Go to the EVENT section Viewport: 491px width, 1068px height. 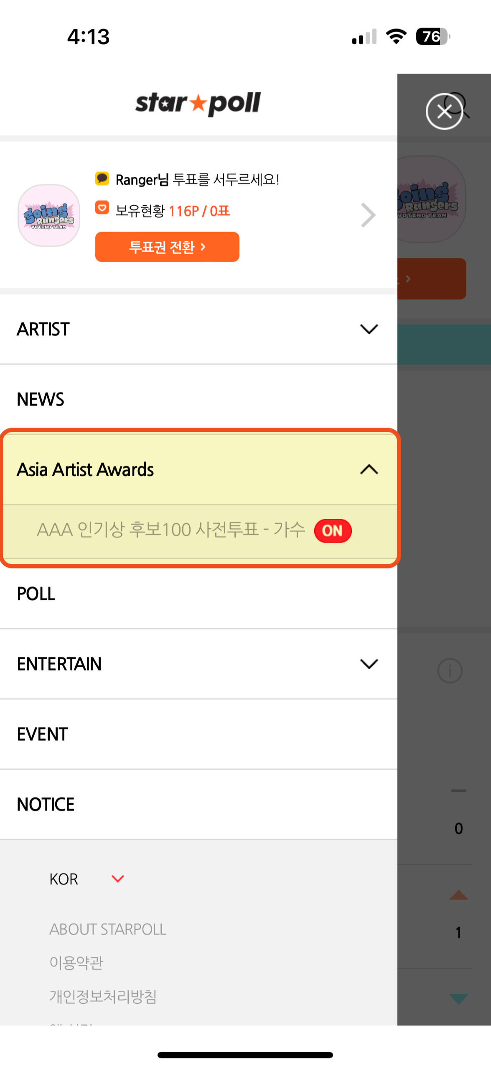(x=42, y=734)
